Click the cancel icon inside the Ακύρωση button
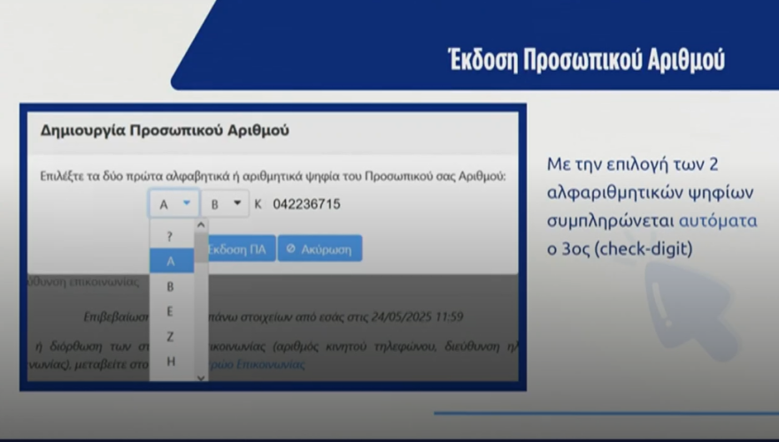Viewport: 779px width, 442px height. tap(291, 248)
